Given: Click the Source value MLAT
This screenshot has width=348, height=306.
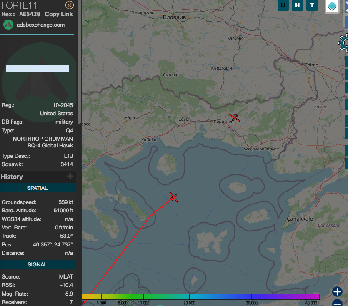Looking at the screenshot, I should (x=66, y=277).
